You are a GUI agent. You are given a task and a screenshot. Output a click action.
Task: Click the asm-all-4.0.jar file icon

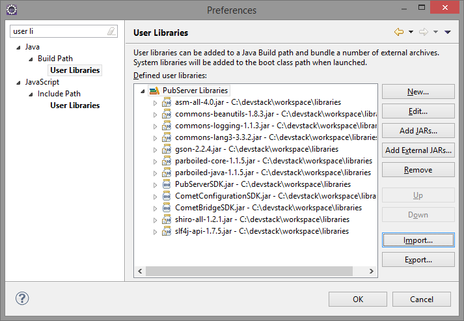(x=167, y=102)
